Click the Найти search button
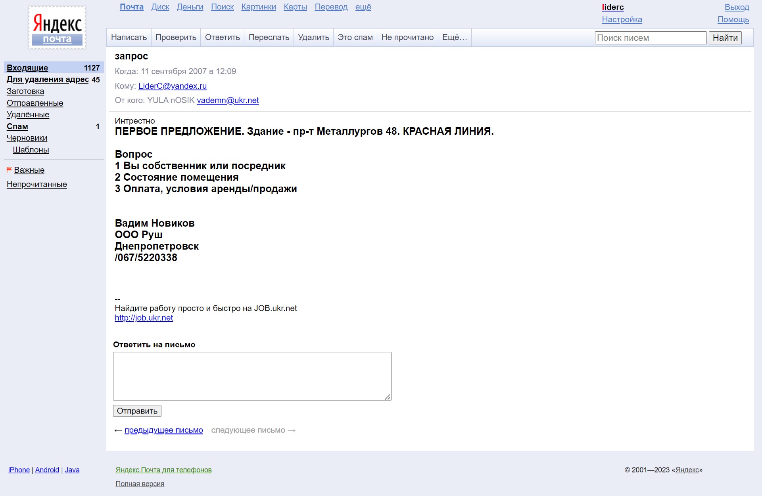This screenshot has width=762, height=496. point(725,38)
